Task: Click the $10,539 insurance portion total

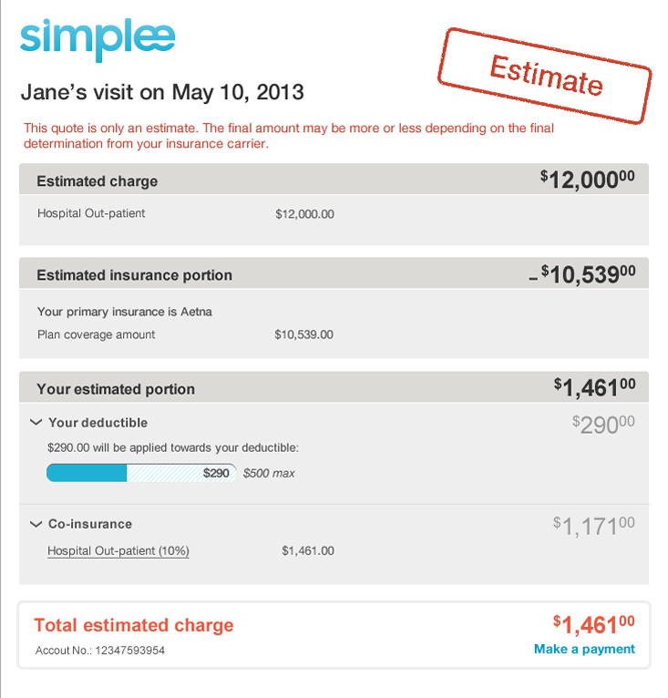Action: (587, 273)
